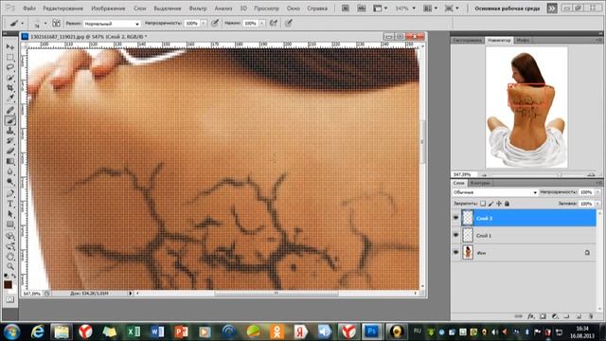Toggle lock position on layer
The width and height of the screenshot is (606, 341).
(x=499, y=204)
